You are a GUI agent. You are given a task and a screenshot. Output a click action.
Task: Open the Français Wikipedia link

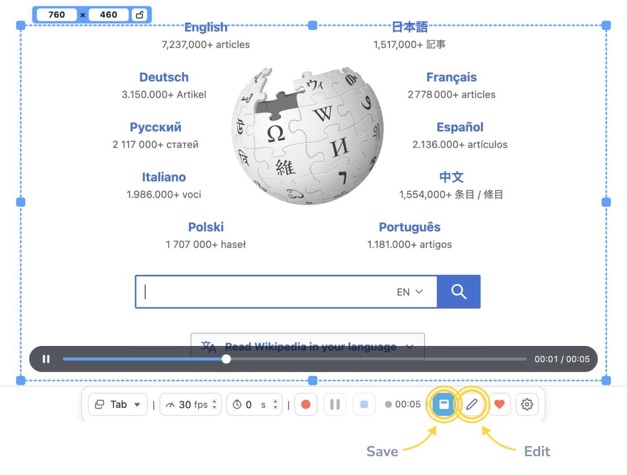(x=451, y=78)
